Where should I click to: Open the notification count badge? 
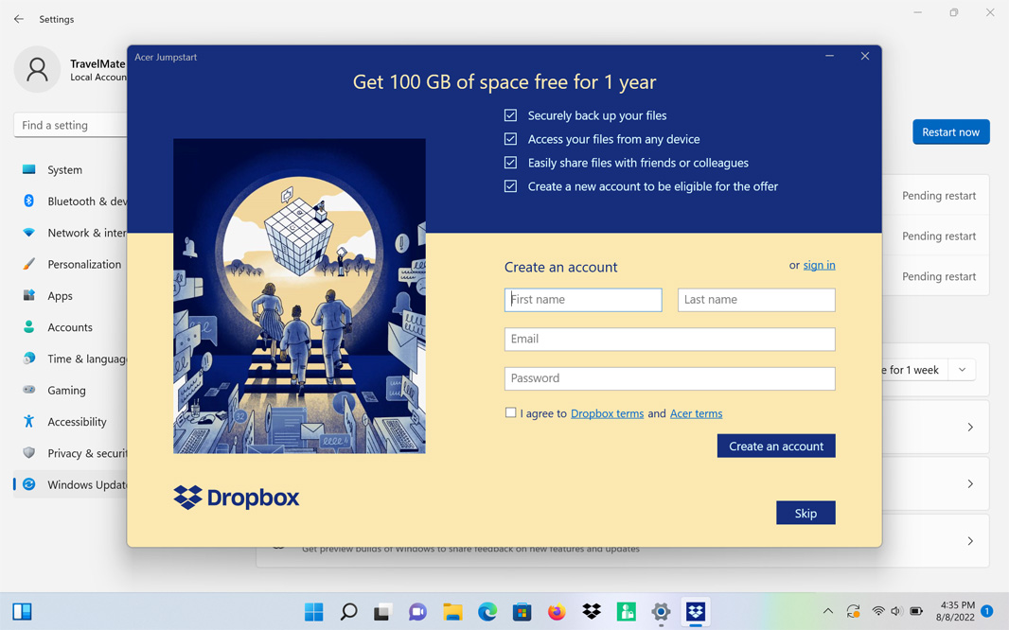[x=986, y=611]
